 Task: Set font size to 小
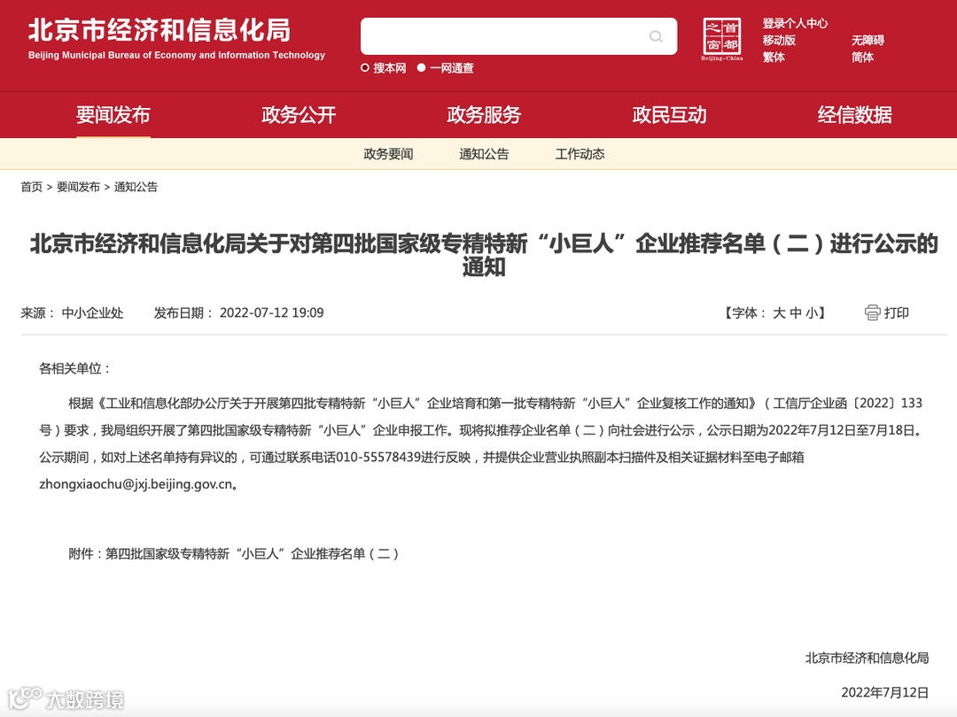pyautogui.click(x=812, y=312)
